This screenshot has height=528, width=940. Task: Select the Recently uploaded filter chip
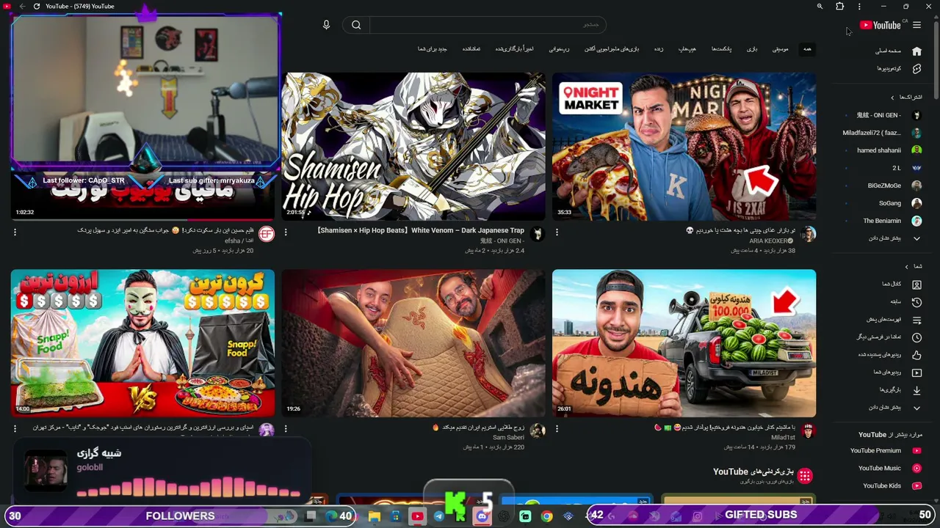[x=514, y=49]
